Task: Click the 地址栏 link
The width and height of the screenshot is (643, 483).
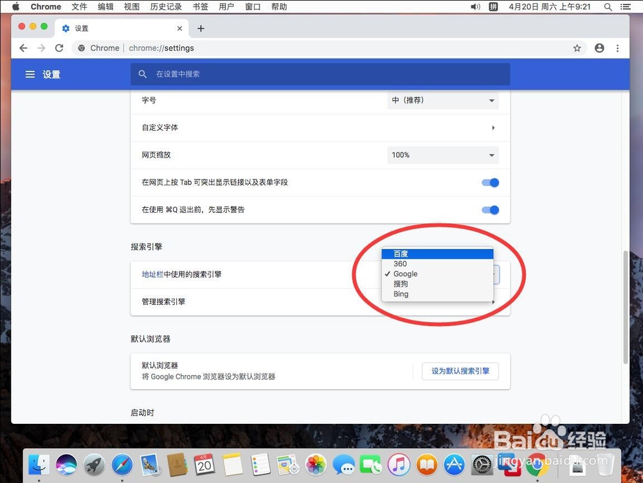Action: click(152, 275)
